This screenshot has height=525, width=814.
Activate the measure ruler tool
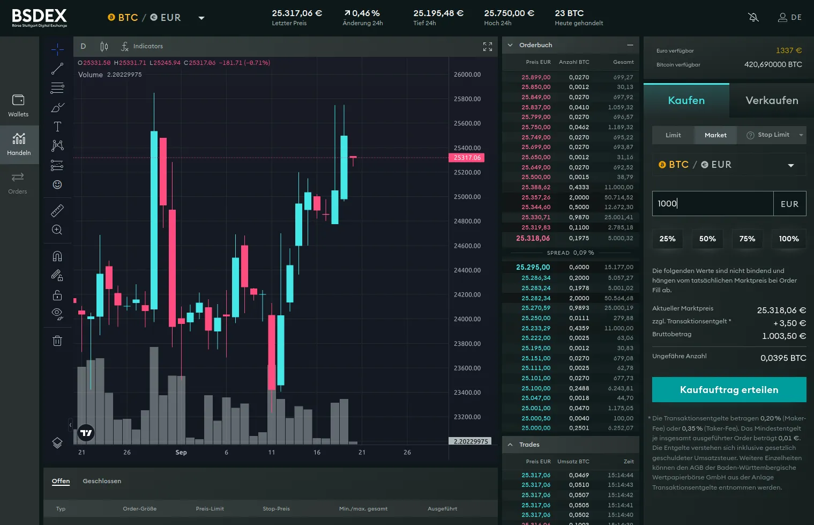57,210
